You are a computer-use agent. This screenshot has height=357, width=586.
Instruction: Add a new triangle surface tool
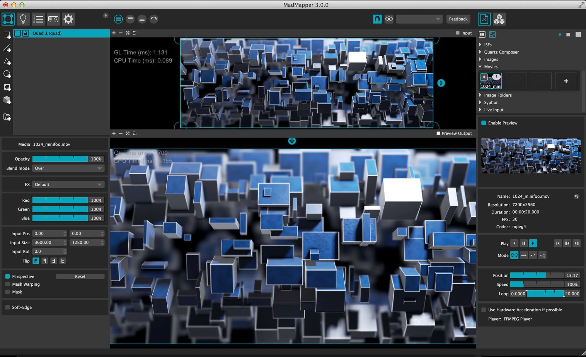(x=7, y=61)
